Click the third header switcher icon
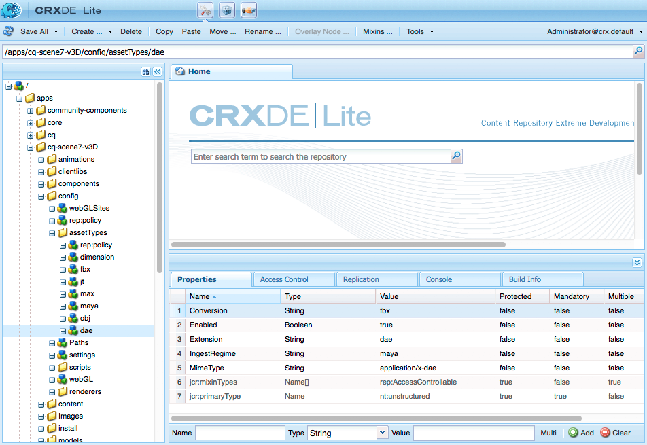The height and width of the screenshot is (445, 647). (x=249, y=10)
